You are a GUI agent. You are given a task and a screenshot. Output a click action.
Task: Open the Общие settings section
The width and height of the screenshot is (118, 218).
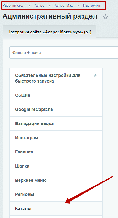pos(56,95)
